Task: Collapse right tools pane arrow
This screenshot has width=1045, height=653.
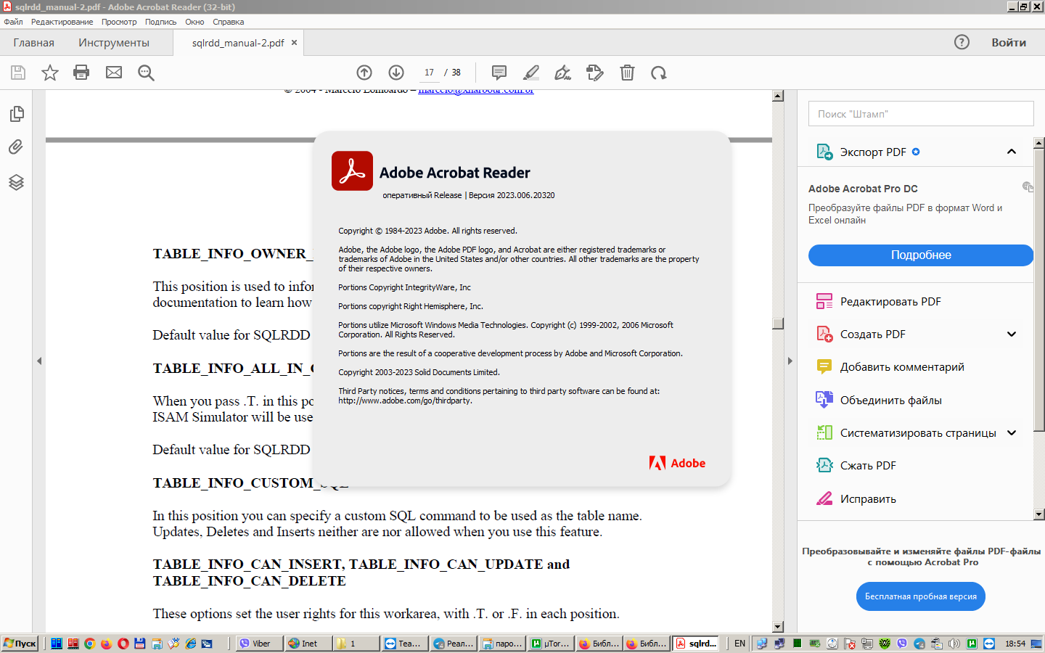Action: point(790,361)
